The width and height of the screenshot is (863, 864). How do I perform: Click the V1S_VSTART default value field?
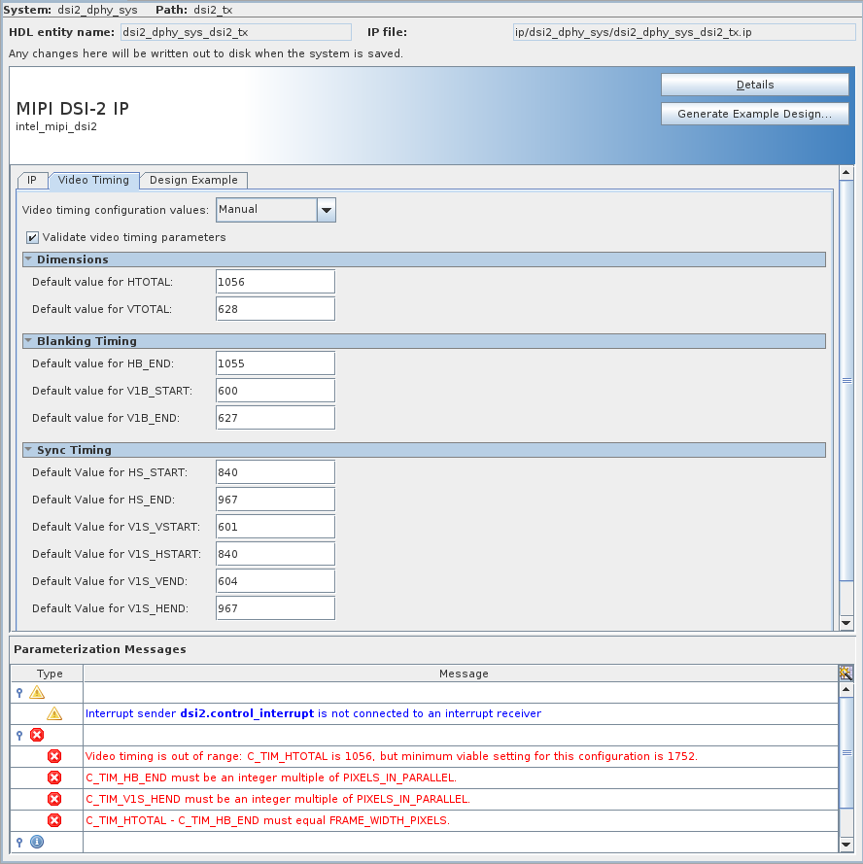tap(276, 527)
